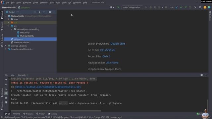Open the TODO tool window tab
This screenshot has height=119, width=212.
[x=16, y=114]
